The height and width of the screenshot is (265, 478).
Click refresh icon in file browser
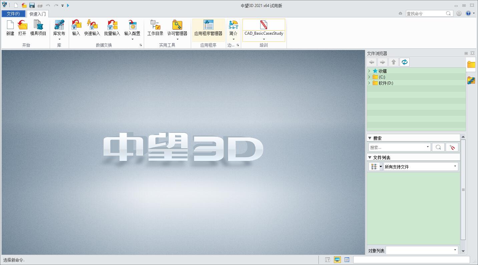[x=404, y=62]
